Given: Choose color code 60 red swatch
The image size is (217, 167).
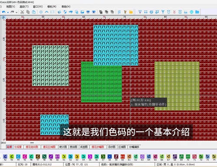Looking at the screenshot, I should [x=123, y=157].
